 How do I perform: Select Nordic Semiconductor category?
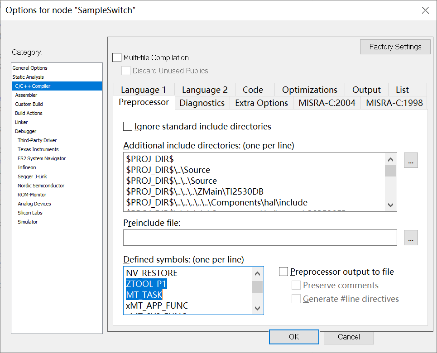[57, 186]
